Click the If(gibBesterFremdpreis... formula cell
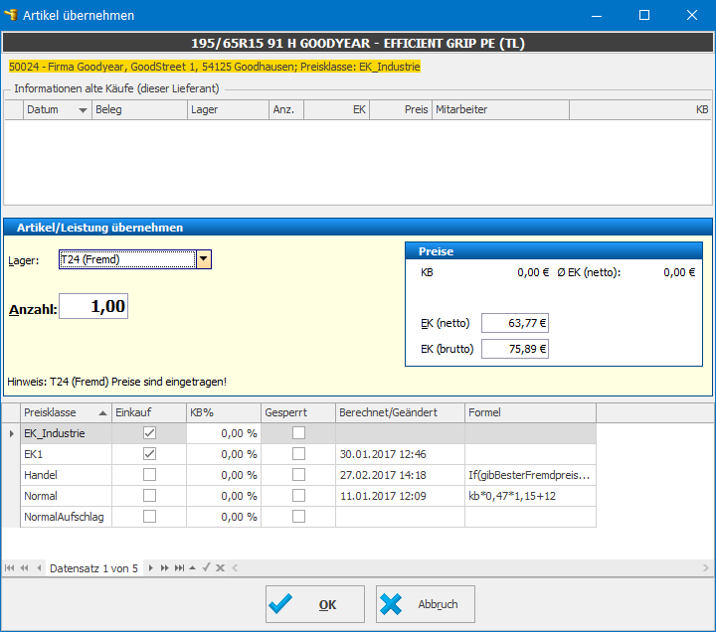716x632 pixels. tap(531, 475)
